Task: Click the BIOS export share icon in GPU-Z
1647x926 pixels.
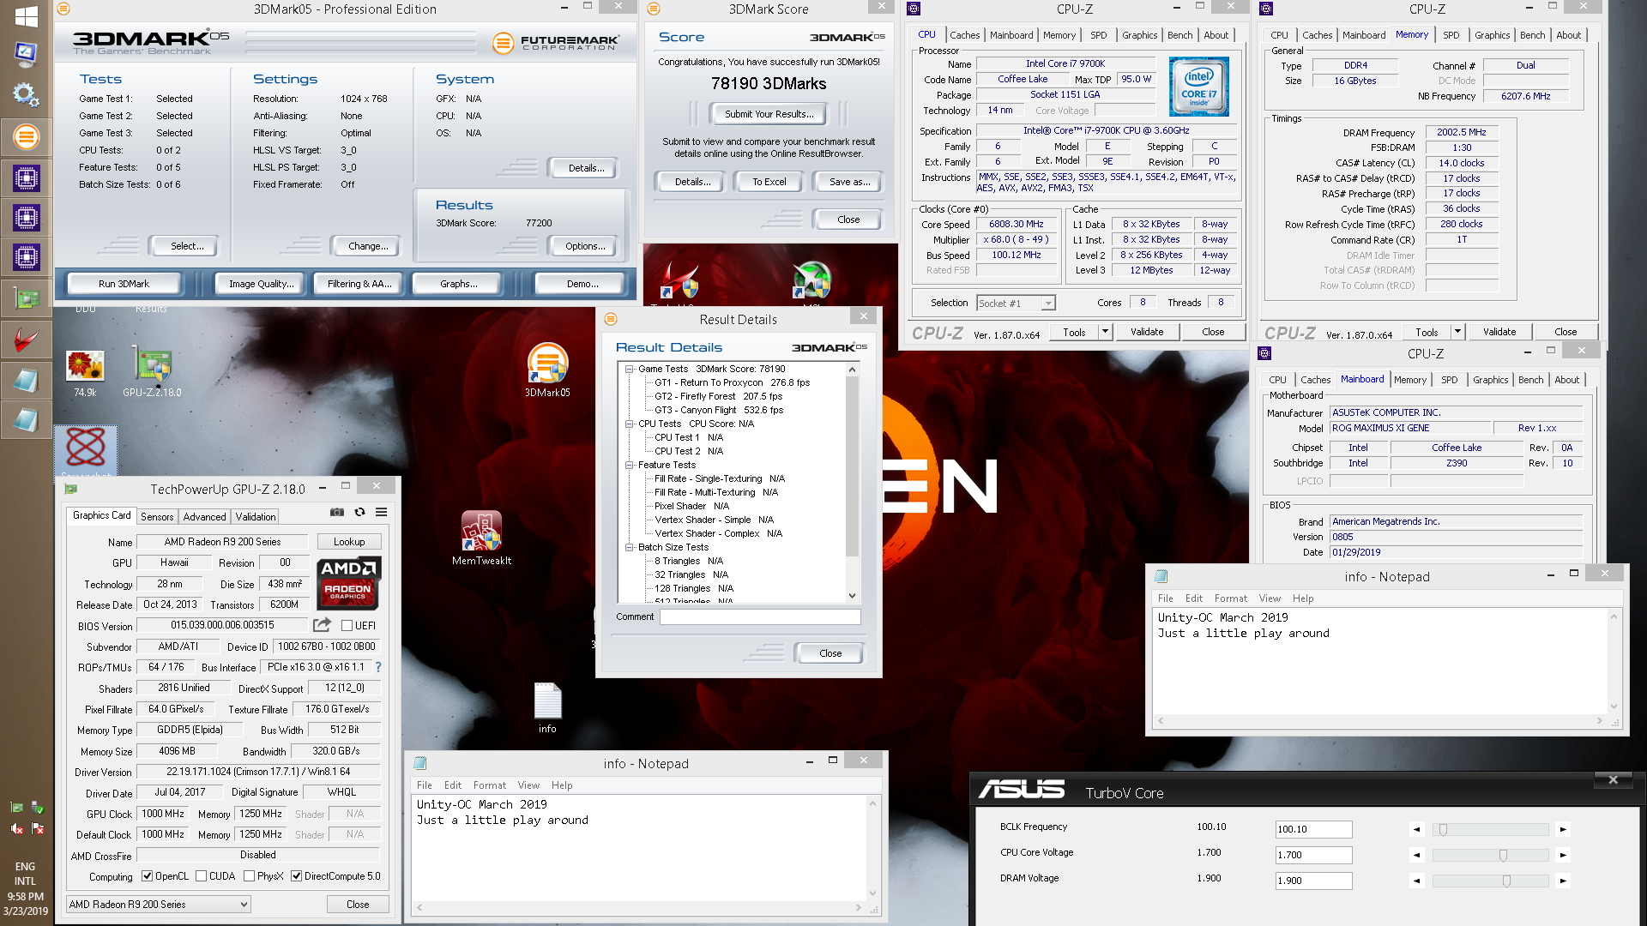Action: coord(322,625)
